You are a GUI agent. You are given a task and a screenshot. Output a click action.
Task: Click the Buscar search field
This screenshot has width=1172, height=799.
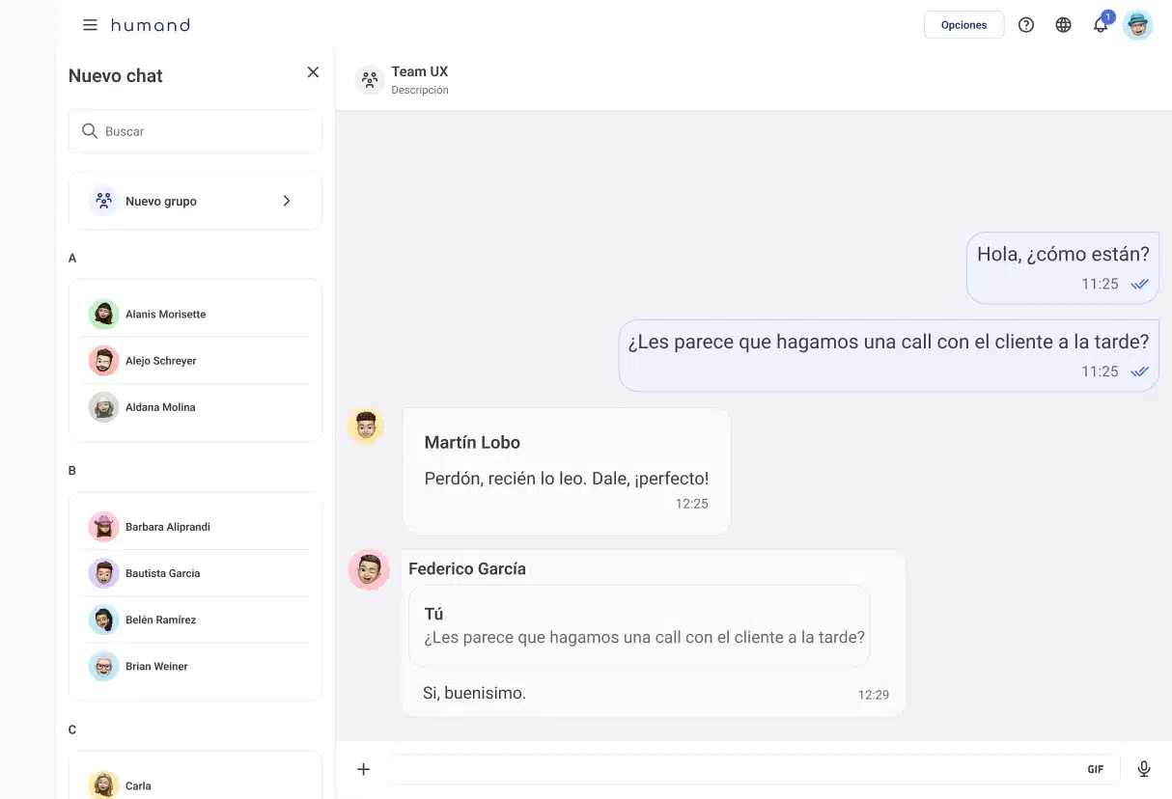click(195, 131)
